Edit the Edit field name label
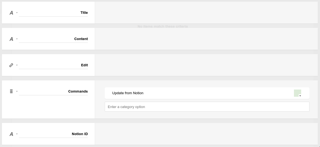Screen dimensions: 320x147 point(53,65)
